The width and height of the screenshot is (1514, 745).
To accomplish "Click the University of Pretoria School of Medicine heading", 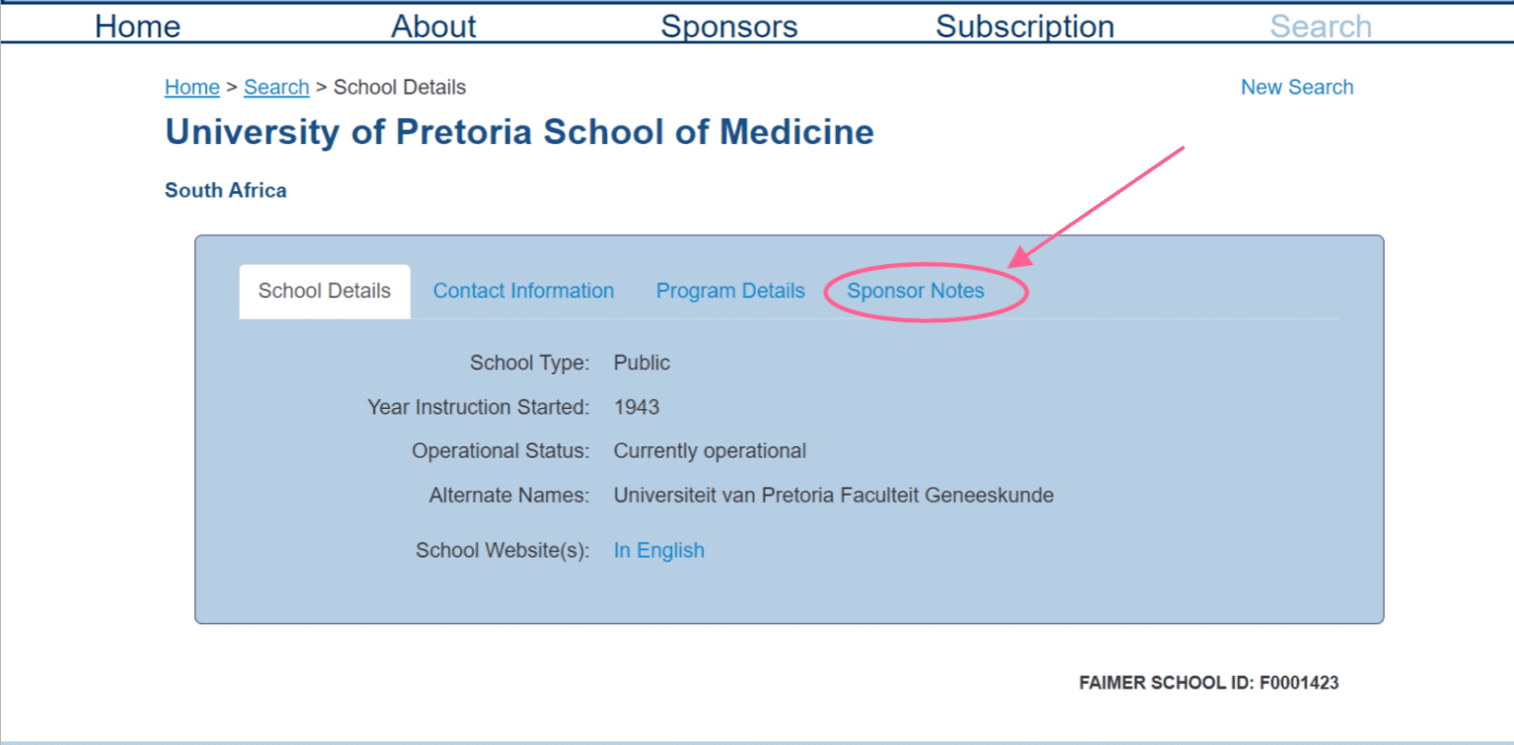I will pyautogui.click(x=519, y=132).
